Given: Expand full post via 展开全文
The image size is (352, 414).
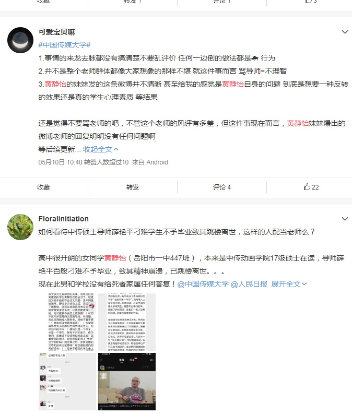Looking at the screenshot, I should (x=289, y=284).
